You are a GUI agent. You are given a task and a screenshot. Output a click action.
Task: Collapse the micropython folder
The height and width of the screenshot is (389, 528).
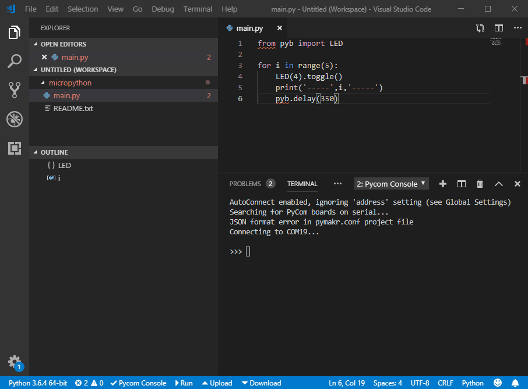(70, 83)
